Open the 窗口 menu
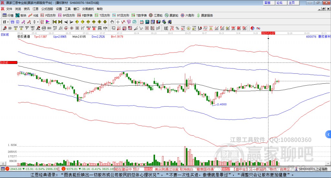This screenshot has width=331, height=178. [x=76, y=9]
